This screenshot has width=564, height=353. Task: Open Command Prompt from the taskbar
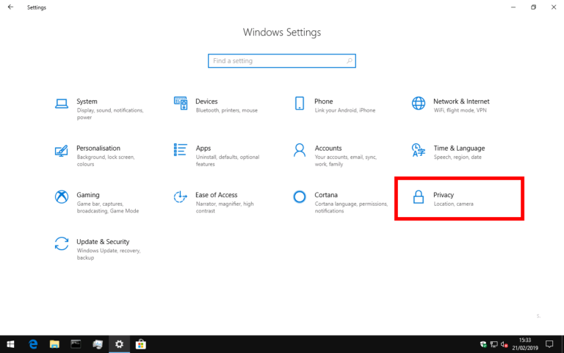pyautogui.click(x=76, y=344)
